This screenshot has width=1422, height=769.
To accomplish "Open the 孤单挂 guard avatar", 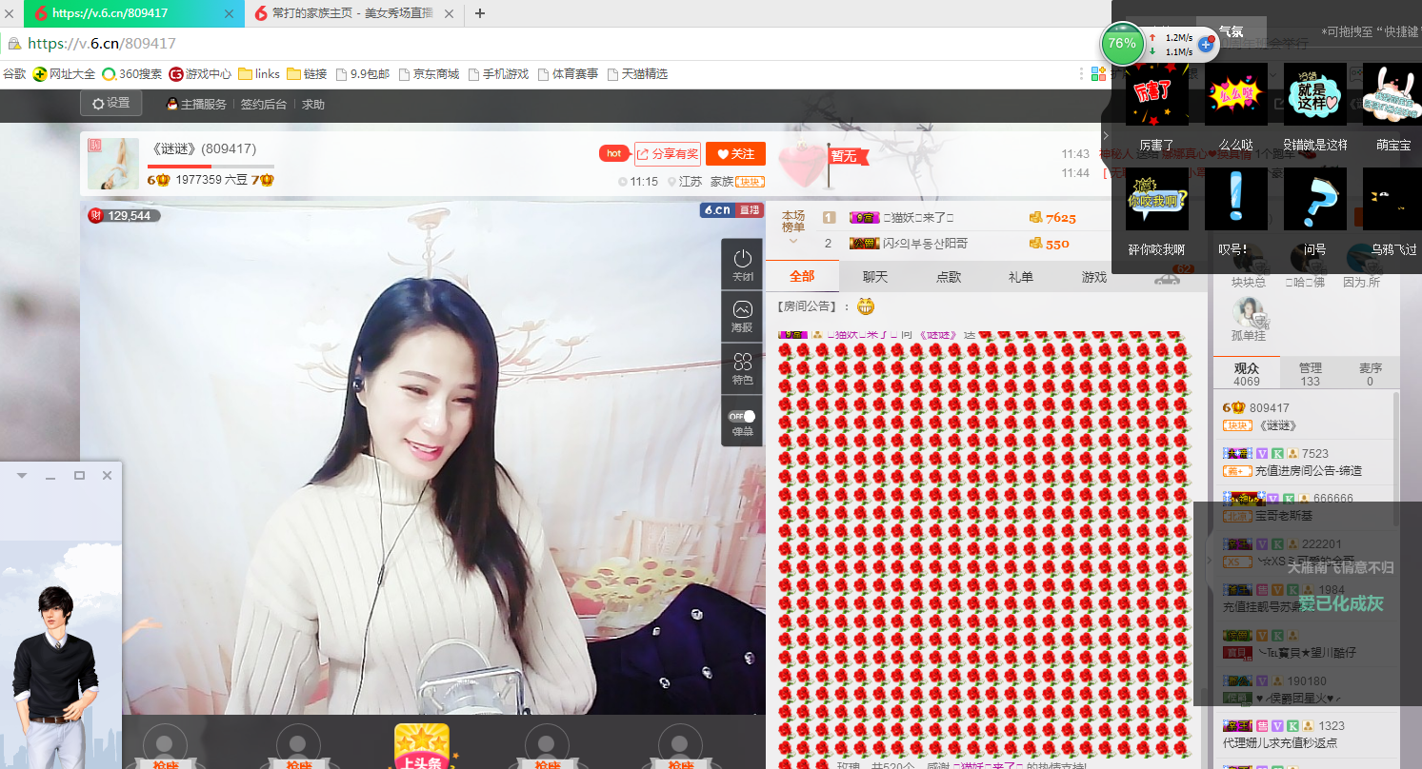I will click(x=1248, y=312).
